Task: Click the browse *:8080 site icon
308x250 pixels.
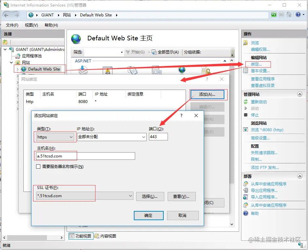Action: [246, 130]
